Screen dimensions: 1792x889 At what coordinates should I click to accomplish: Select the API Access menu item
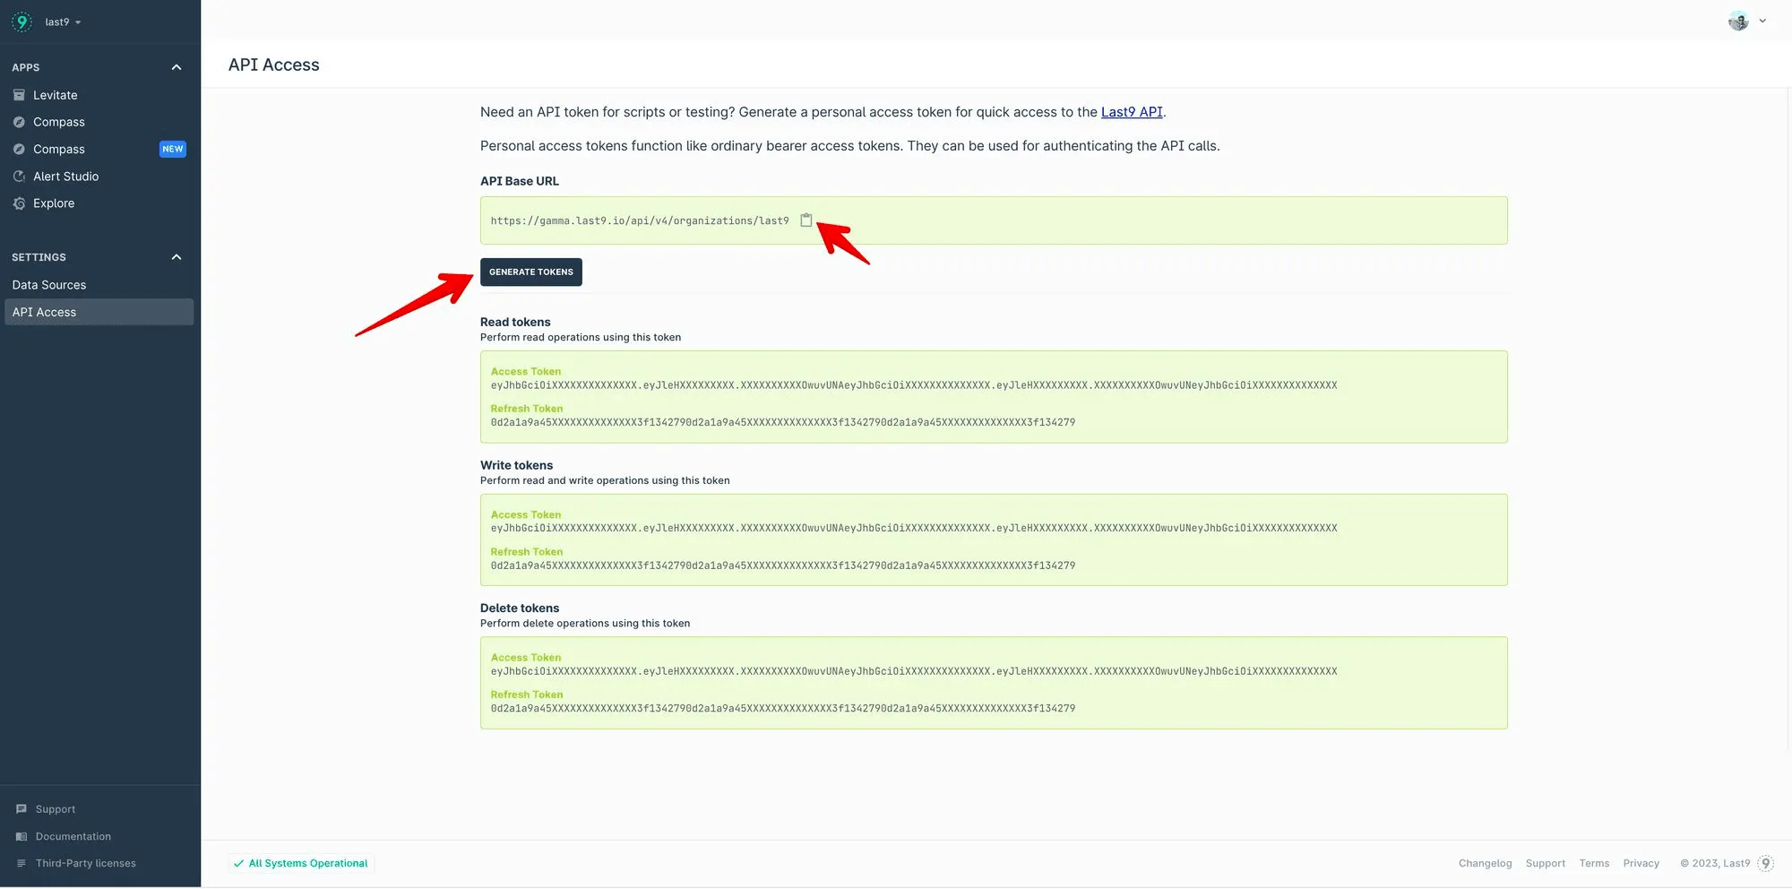tap(99, 312)
